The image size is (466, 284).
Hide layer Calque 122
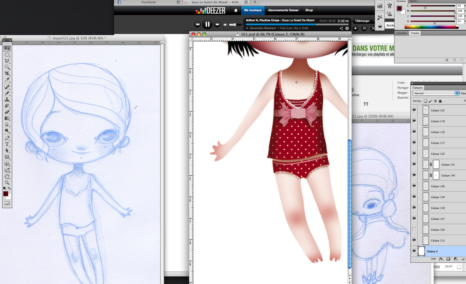(414, 110)
